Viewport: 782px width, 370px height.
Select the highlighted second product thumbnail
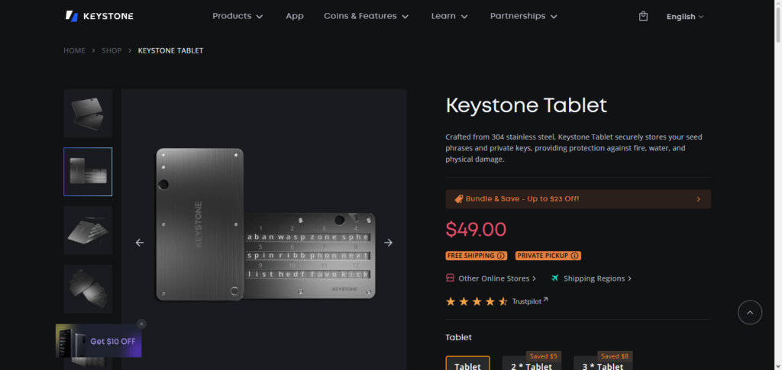pos(88,172)
